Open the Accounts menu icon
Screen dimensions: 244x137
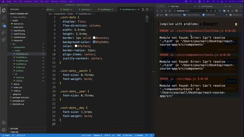click(x=3, y=123)
